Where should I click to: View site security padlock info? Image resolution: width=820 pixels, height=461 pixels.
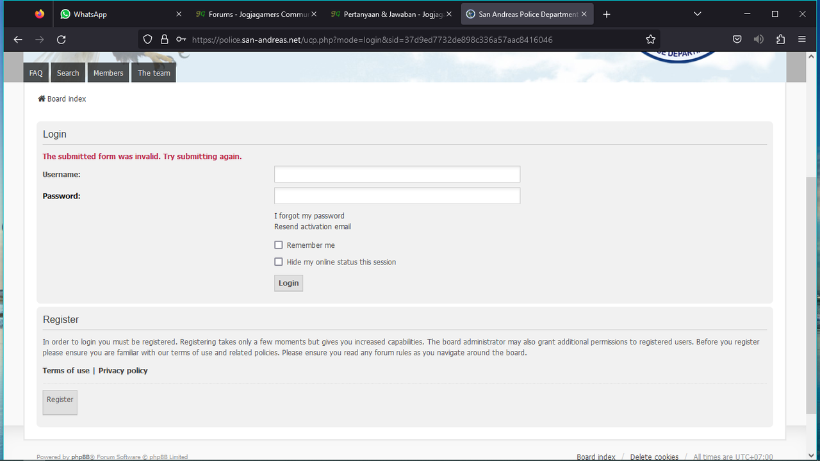click(165, 40)
